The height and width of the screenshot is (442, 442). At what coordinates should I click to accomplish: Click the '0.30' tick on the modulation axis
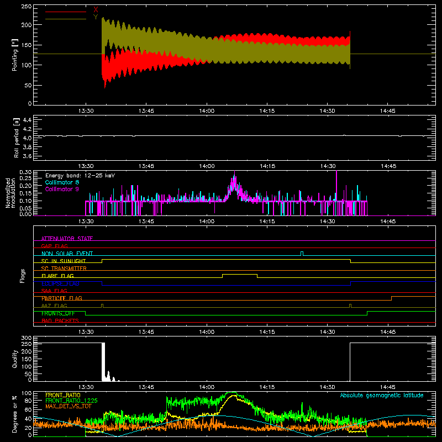[25, 172]
